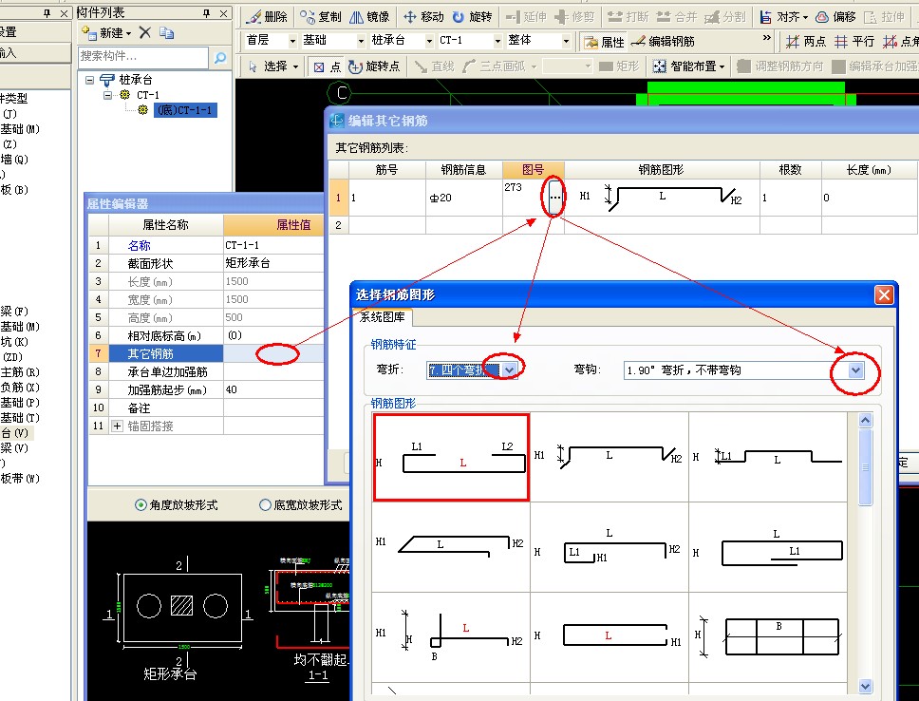The width and height of the screenshot is (919, 701).
Task: Delete component with X icon beside 新建
Action: (145, 33)
